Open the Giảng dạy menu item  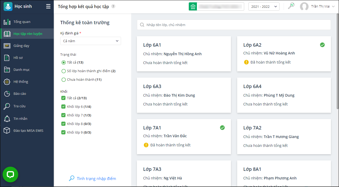(x=22, y=46)
